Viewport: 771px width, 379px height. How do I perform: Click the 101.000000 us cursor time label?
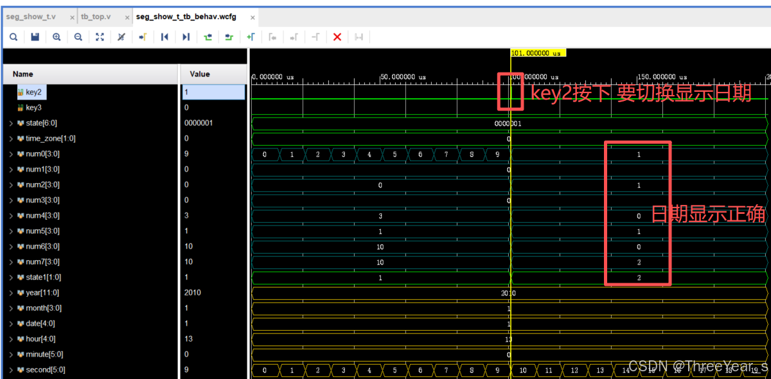pos(538,53)
